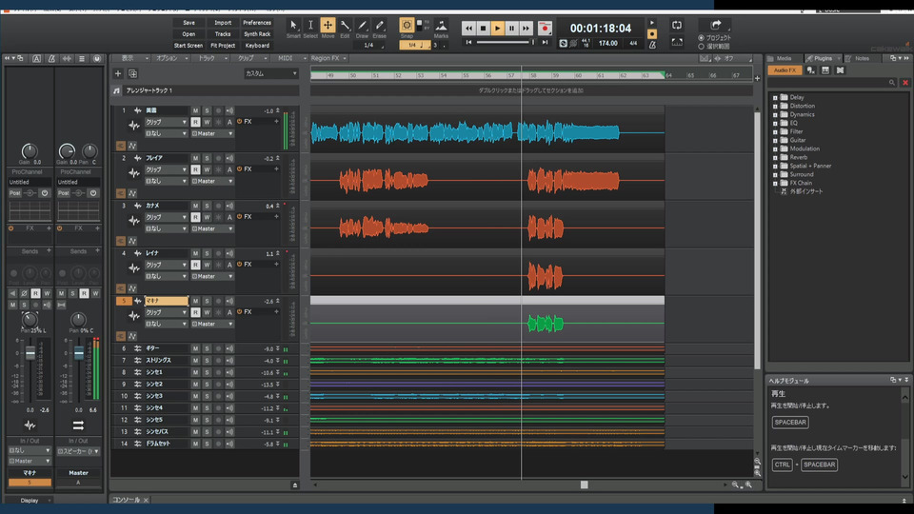Click the Rewind transport button
The image size is (914, 514).
468,29
